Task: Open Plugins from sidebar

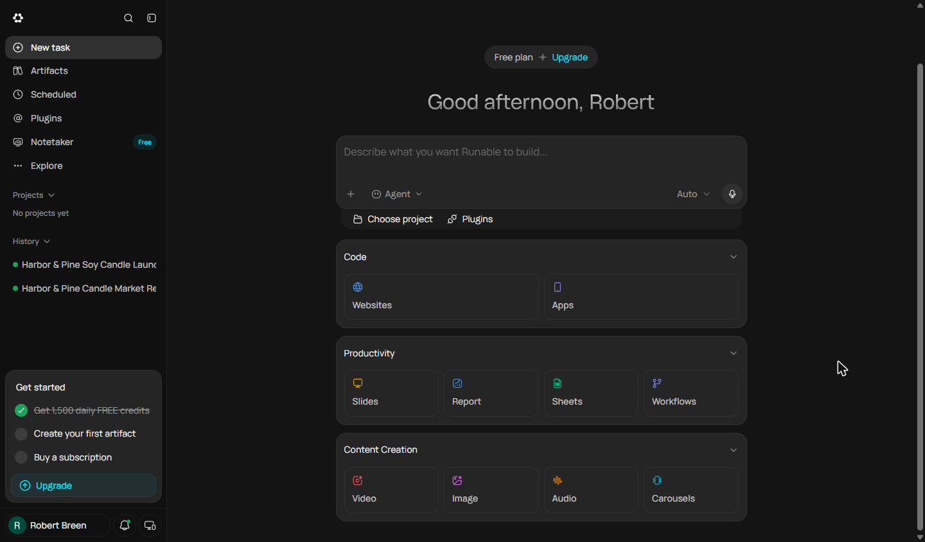Action: pos(84,118)
